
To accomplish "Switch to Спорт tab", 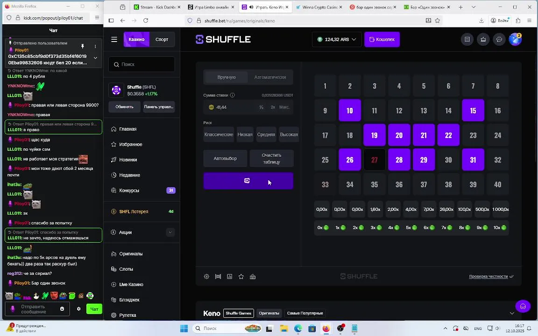I will click(162, 39).
